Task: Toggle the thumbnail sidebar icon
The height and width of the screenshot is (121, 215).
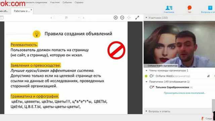Action: pos(1,17)
